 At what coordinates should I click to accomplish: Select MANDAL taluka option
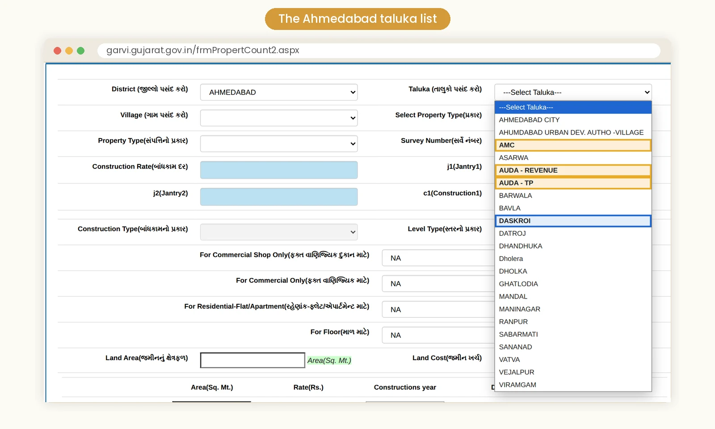coord(573,297)
